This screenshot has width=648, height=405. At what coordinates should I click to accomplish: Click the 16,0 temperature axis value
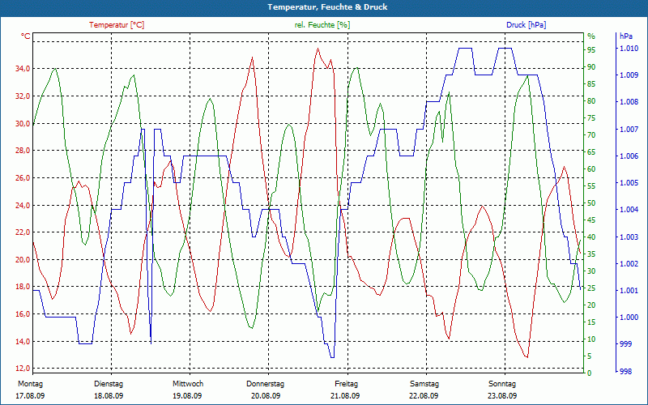(x=23, y=314)
